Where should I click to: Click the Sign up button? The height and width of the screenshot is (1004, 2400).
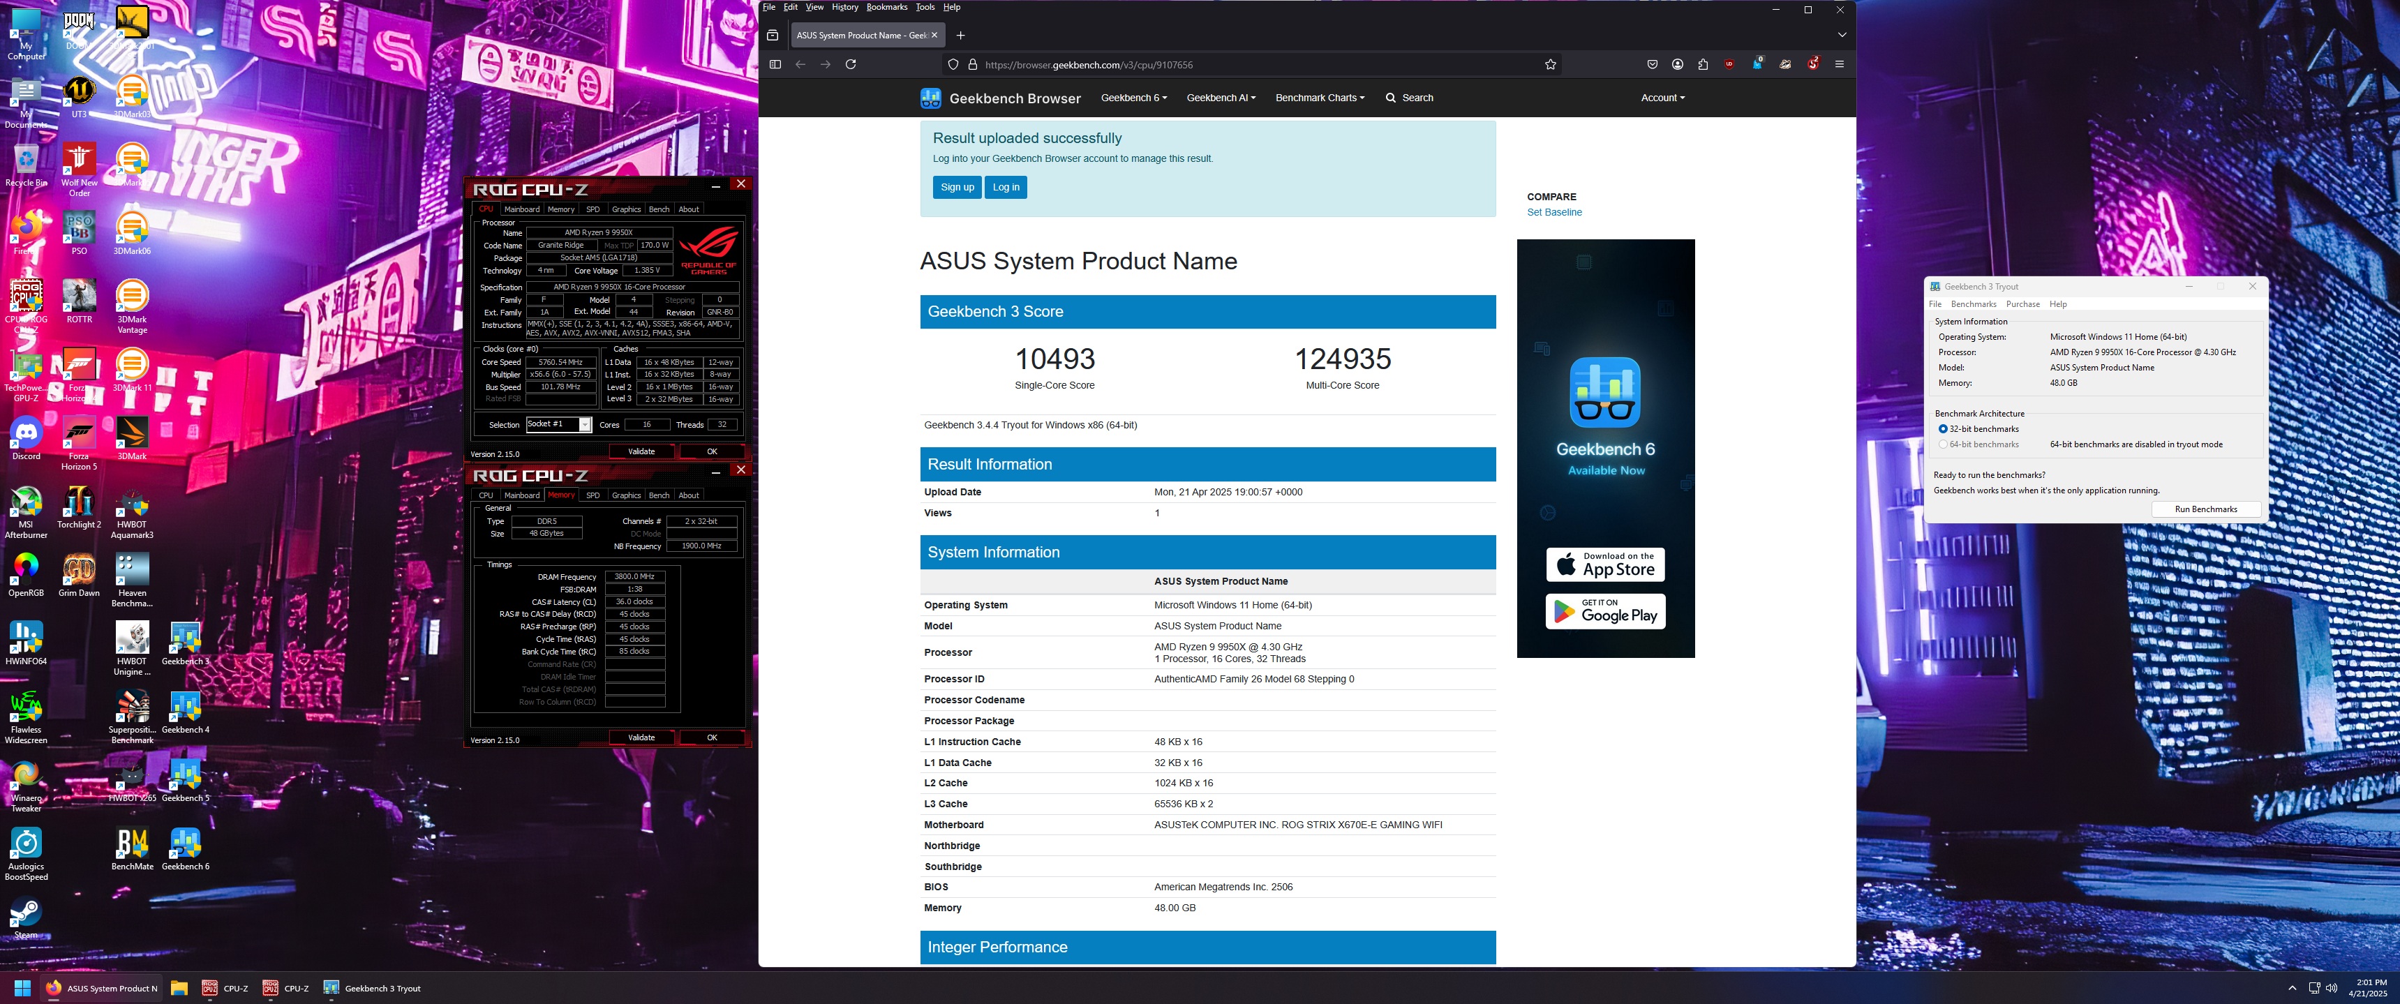pyautogui.click(x=957, y=187)
